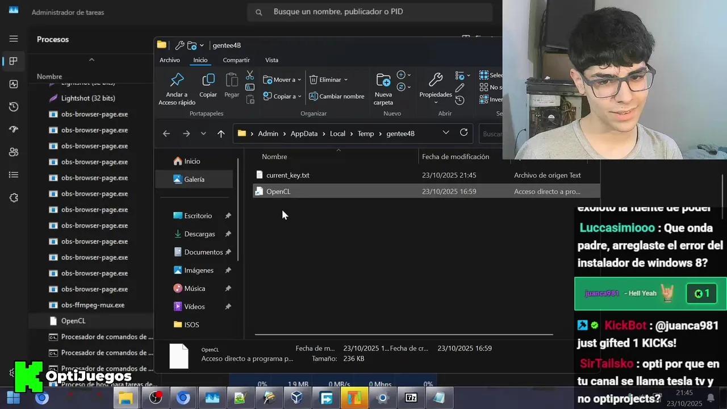727x409 pixels.
Task: Switch to the Inicio ribbon tab
Action: [200, 60]
